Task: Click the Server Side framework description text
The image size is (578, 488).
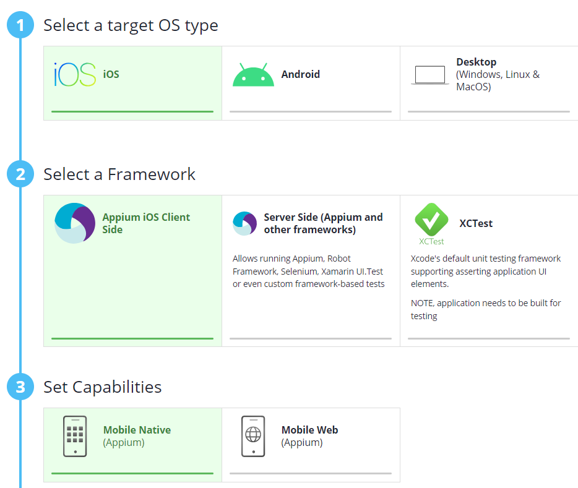Action: 309,271
